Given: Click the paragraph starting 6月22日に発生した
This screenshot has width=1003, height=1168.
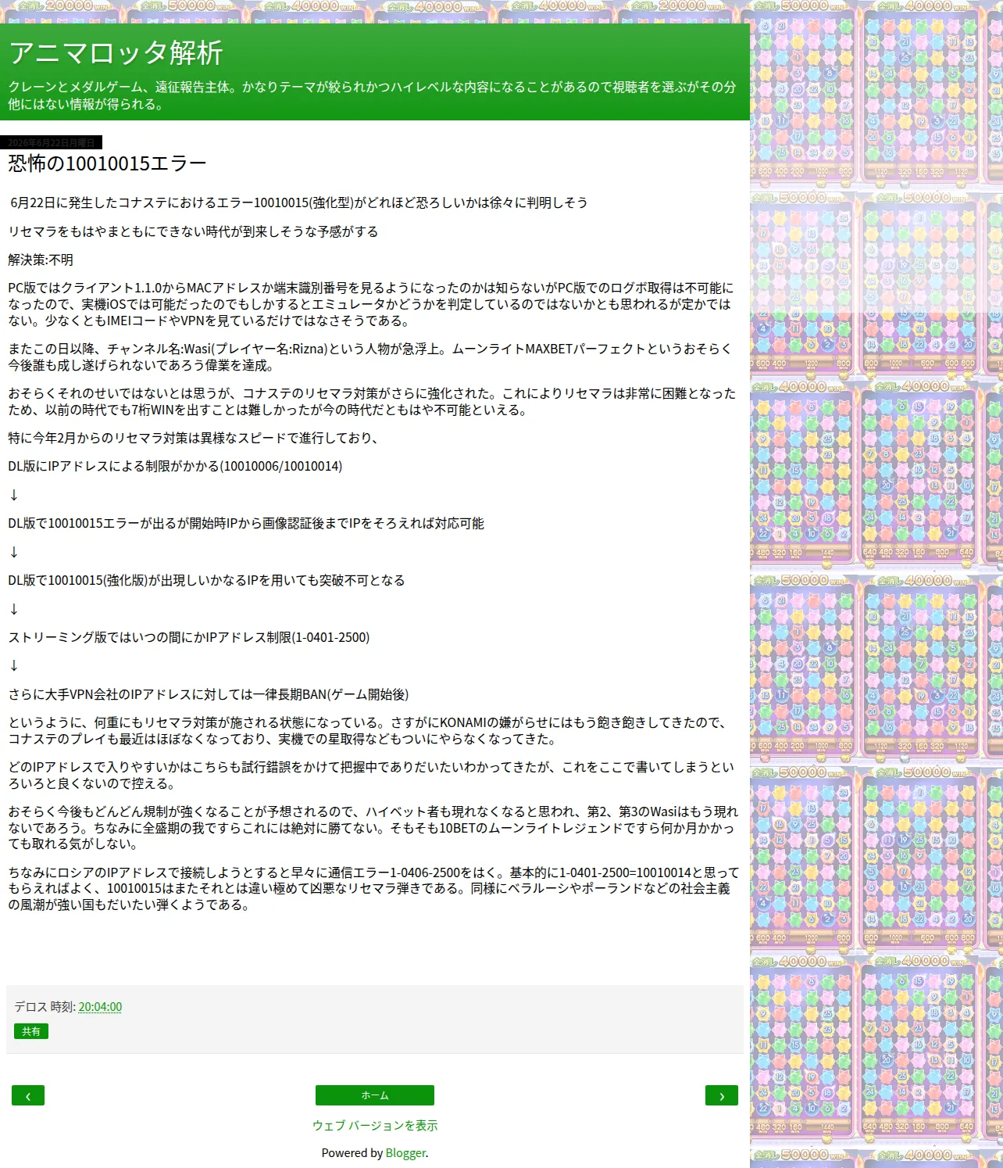Looking at the screenshot, I should pyautogui.click(x=298, y=202).
